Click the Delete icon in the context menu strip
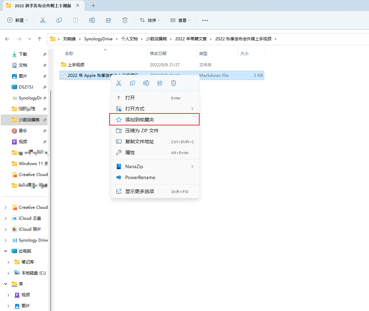The width and height of the screenshot is (369, 311). (174, 83)
